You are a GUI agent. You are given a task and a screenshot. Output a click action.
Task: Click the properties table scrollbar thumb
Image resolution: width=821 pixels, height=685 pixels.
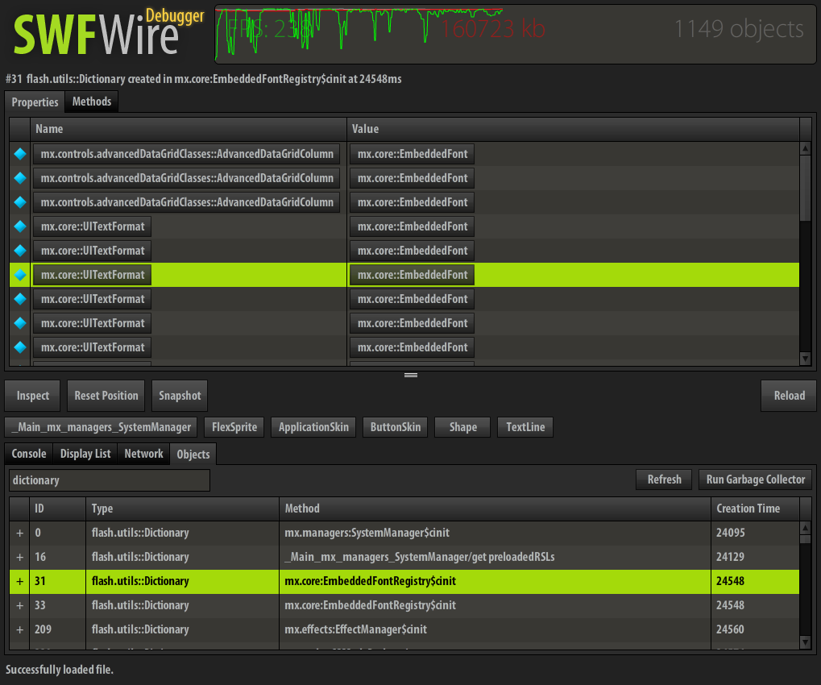[x=806, y=188]
